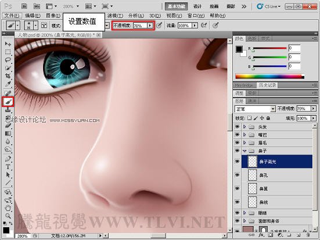320x240 pixels.
Task: Hide the 眼睛 layer group
Action: tap(237, 213)
